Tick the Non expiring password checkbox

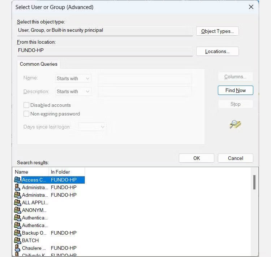[x=26, y=114]
